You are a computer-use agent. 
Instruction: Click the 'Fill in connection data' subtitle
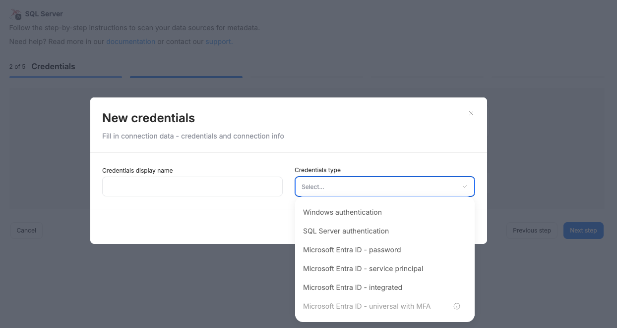pos(193,136)
